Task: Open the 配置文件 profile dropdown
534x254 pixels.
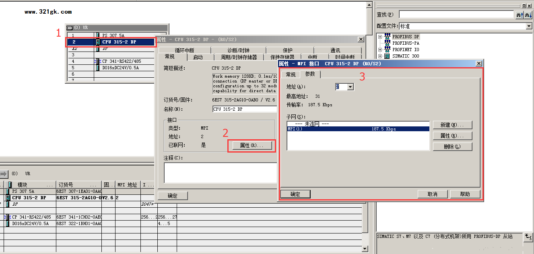Action: pos(529,26)
